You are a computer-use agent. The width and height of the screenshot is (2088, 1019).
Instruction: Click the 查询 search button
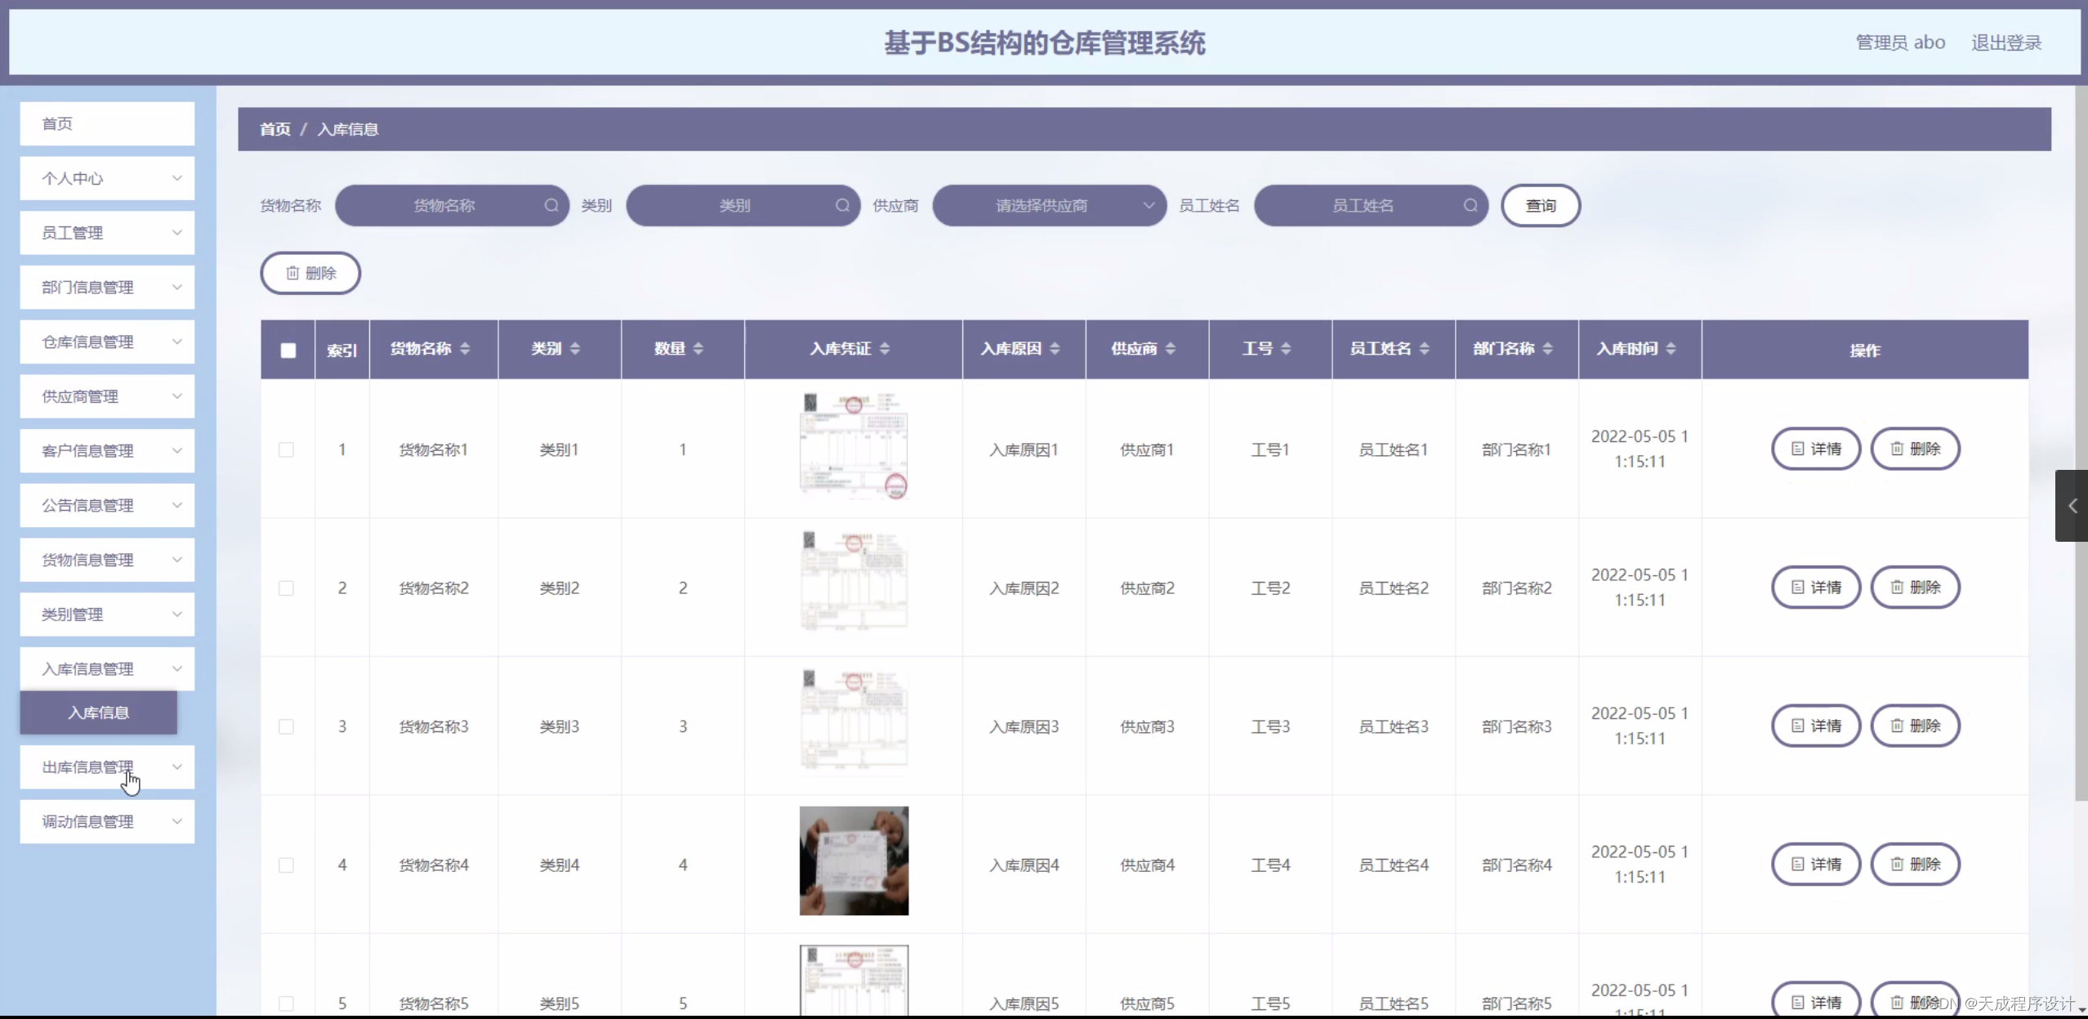click(x=1540, y=205)
